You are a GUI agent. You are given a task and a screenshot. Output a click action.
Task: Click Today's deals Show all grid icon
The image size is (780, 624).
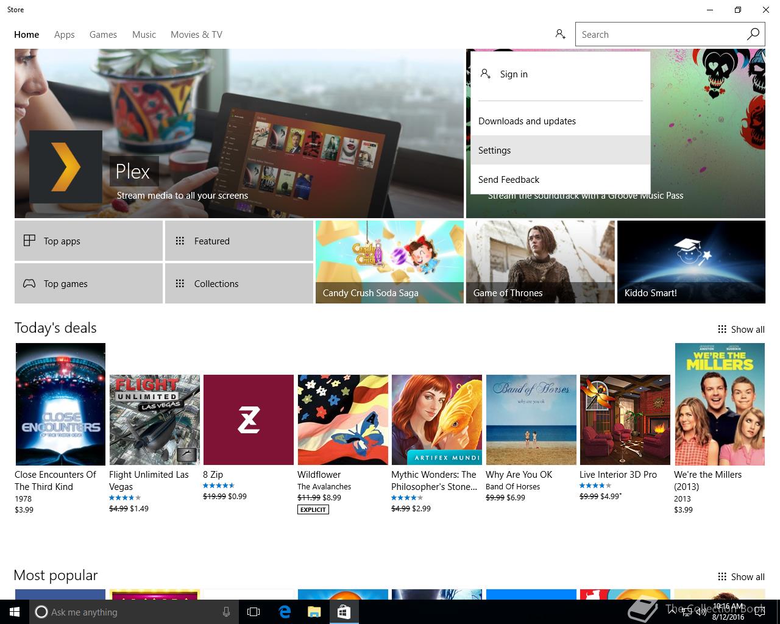(722, 329)
